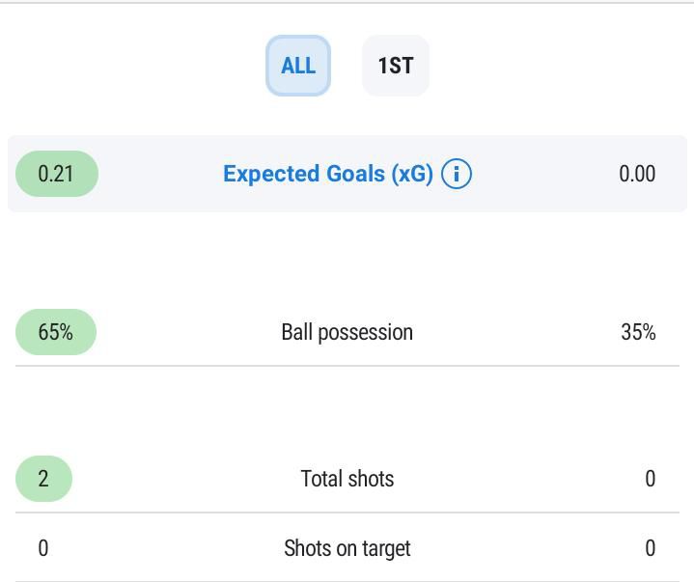The width and height of the screenshot is (694, 582).
Task: Open the Expected Goals info icon
Action: [456, 174]
